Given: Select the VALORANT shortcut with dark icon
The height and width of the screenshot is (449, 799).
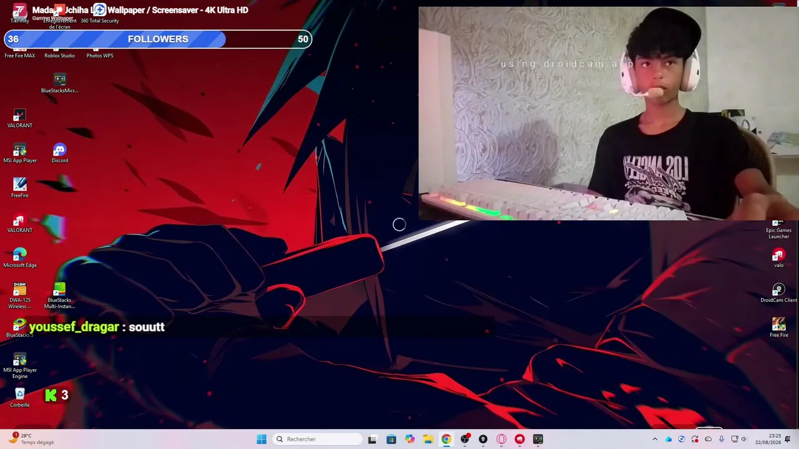Looking at the screenshot, I should pos(20,119).
